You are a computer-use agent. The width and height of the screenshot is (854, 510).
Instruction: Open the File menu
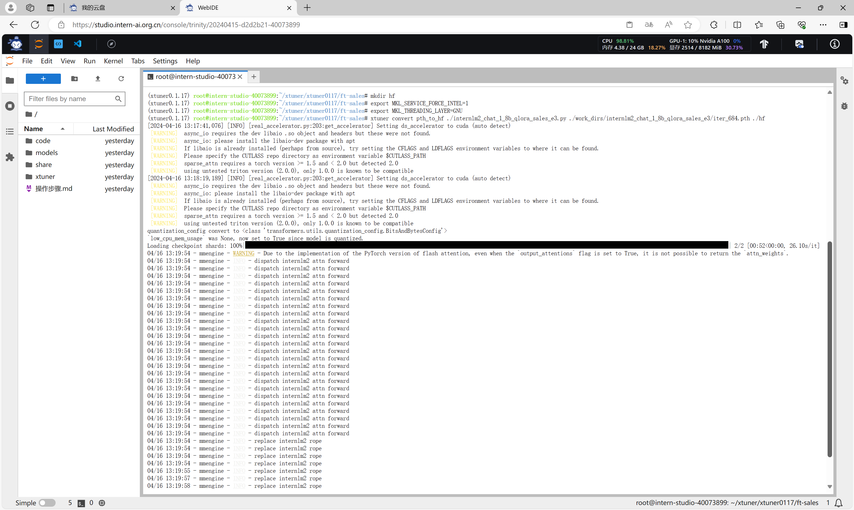coord(27,61)
